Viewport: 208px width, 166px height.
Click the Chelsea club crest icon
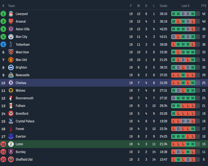(11, 83)
